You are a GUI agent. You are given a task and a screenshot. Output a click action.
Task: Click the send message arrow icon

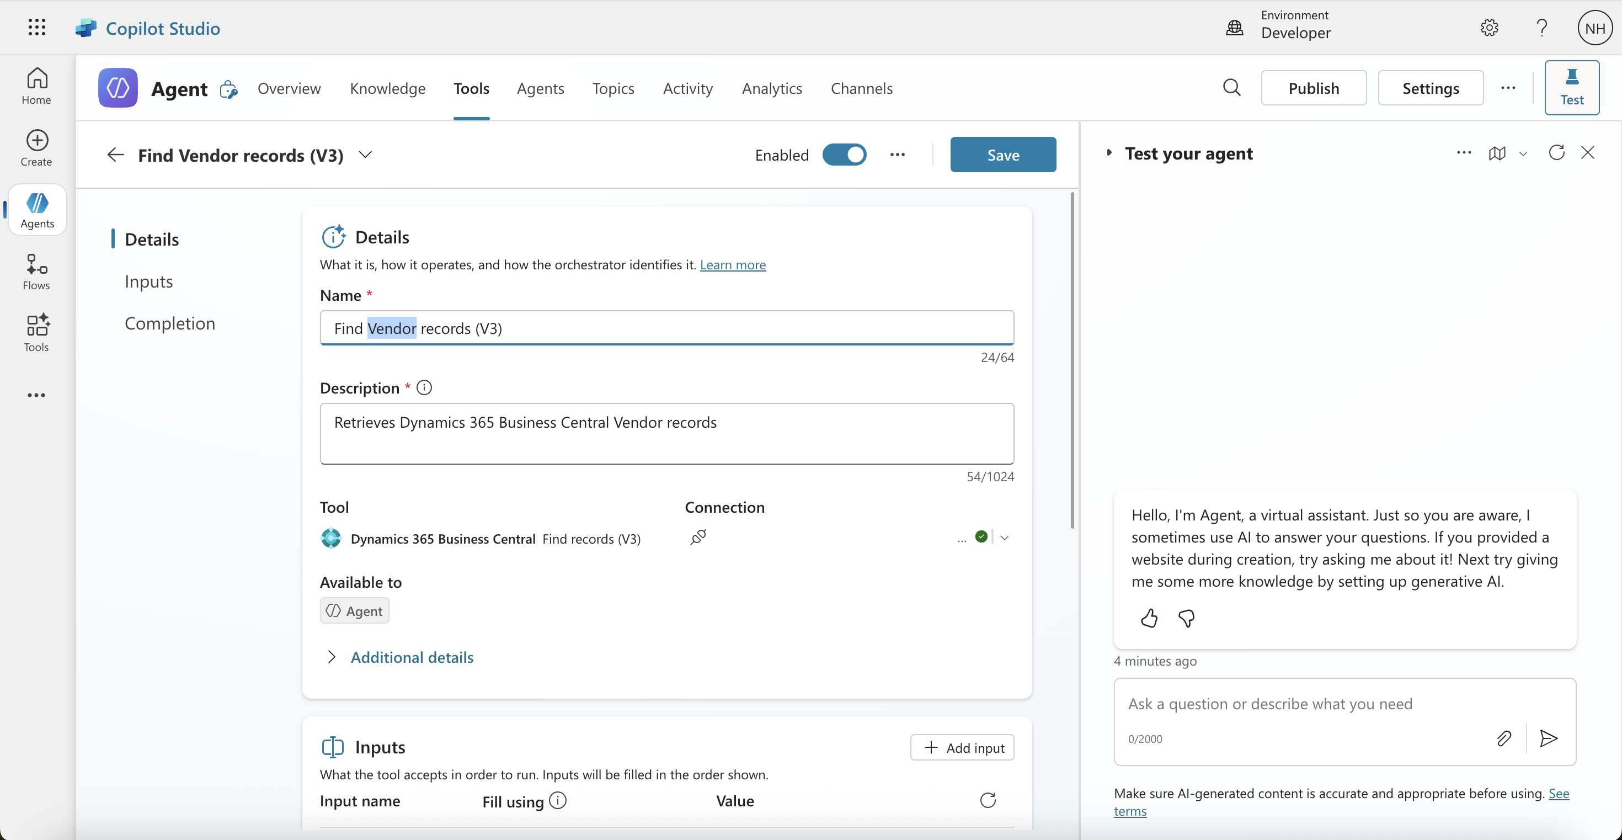click(1548, 738)
